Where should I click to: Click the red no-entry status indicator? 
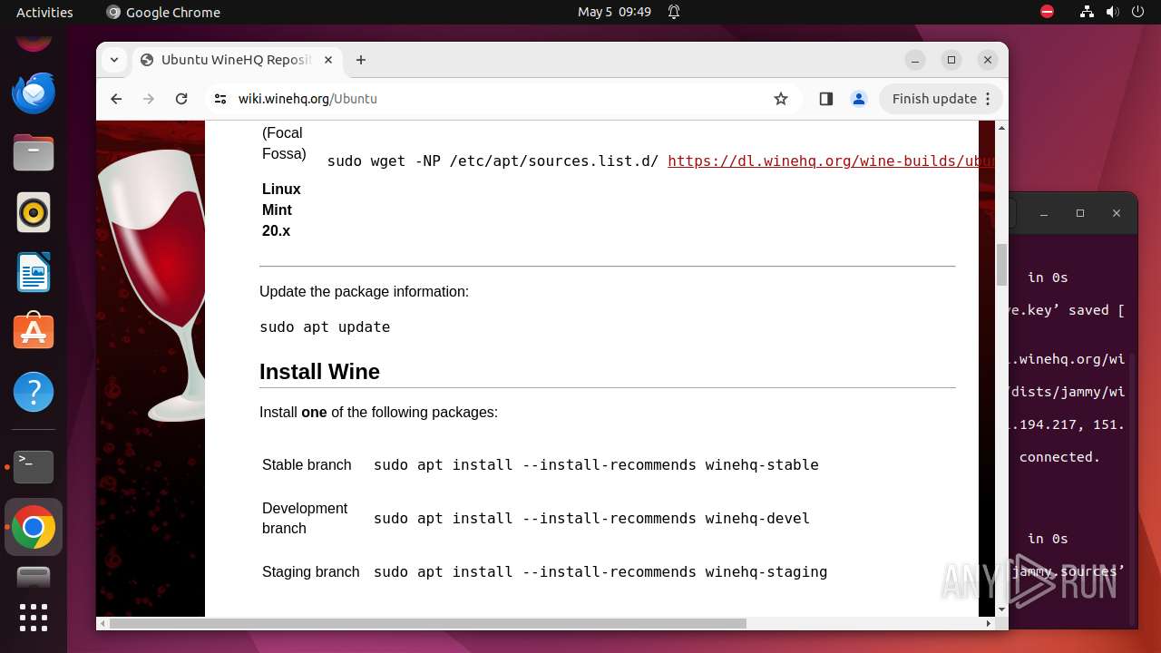pos(1047,12)
